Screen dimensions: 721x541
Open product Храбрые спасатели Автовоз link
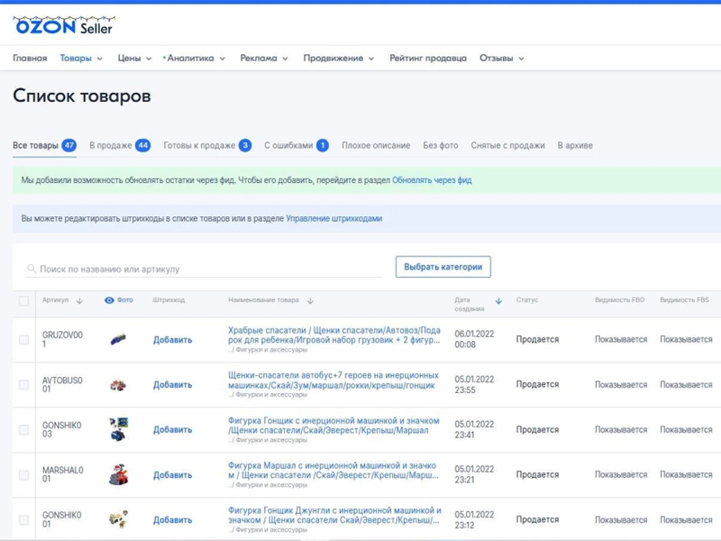pos(334,335)
